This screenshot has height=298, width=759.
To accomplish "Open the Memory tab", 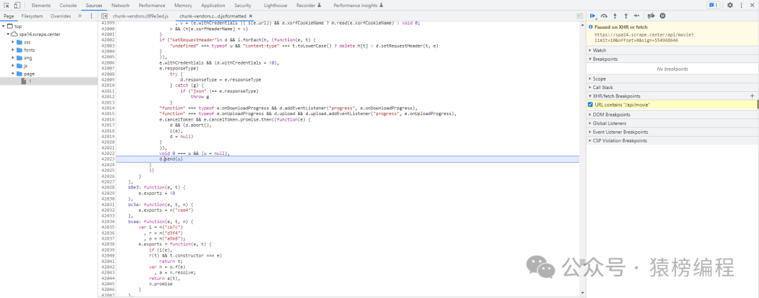I will click(x=183, y=6).
